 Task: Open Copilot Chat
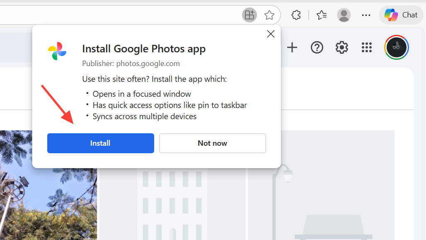(401, 15)
